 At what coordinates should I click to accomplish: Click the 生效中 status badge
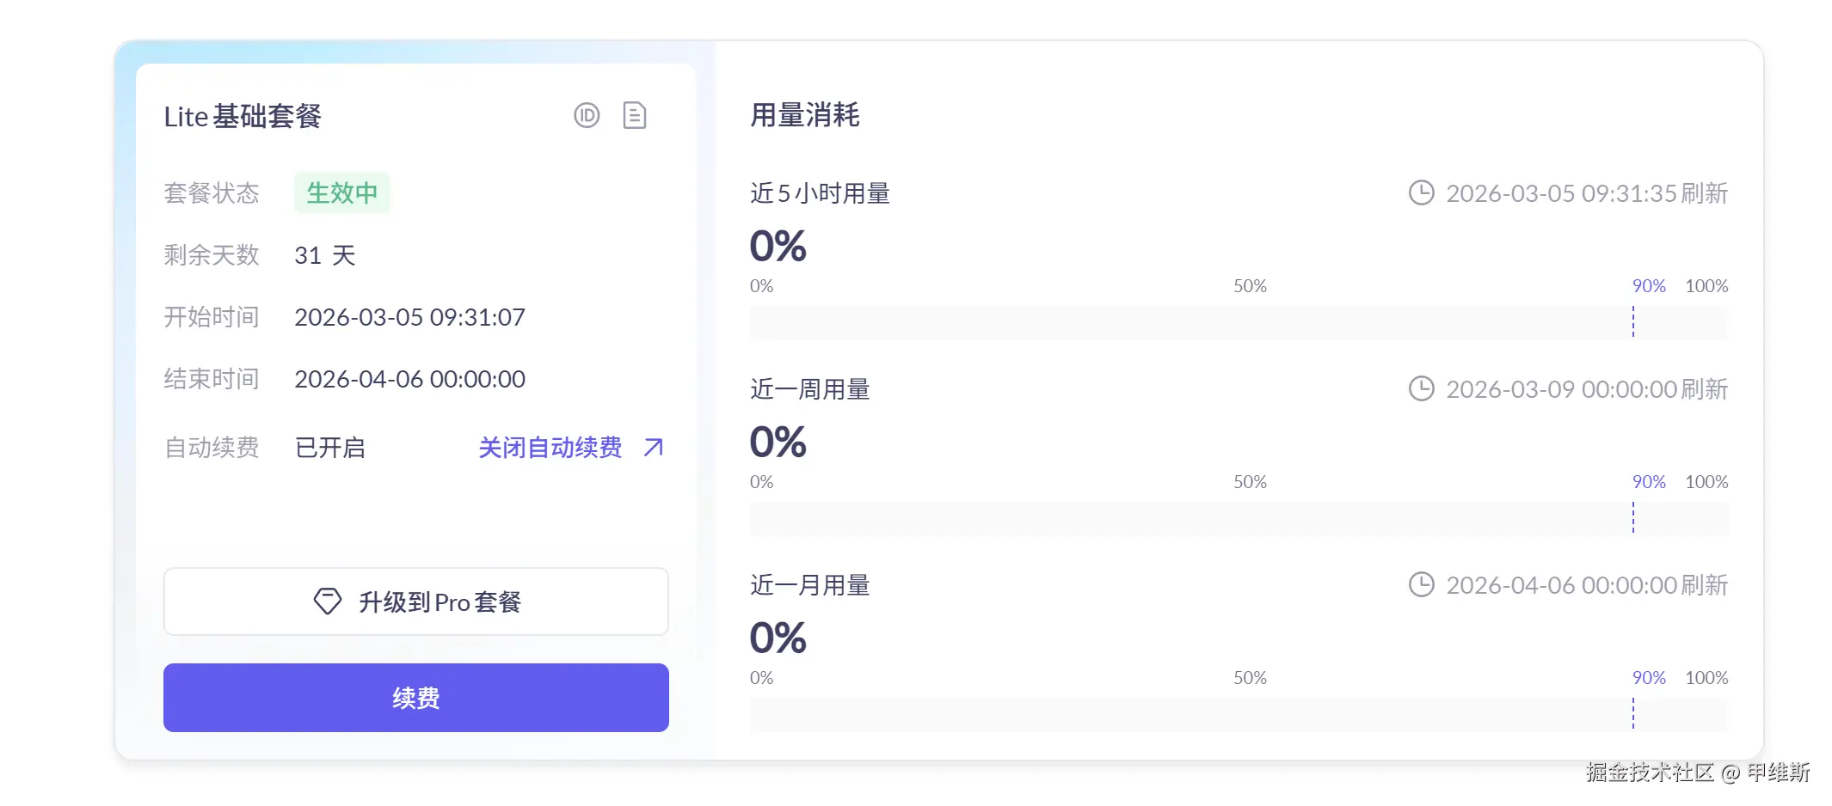[x=341, y=192]
